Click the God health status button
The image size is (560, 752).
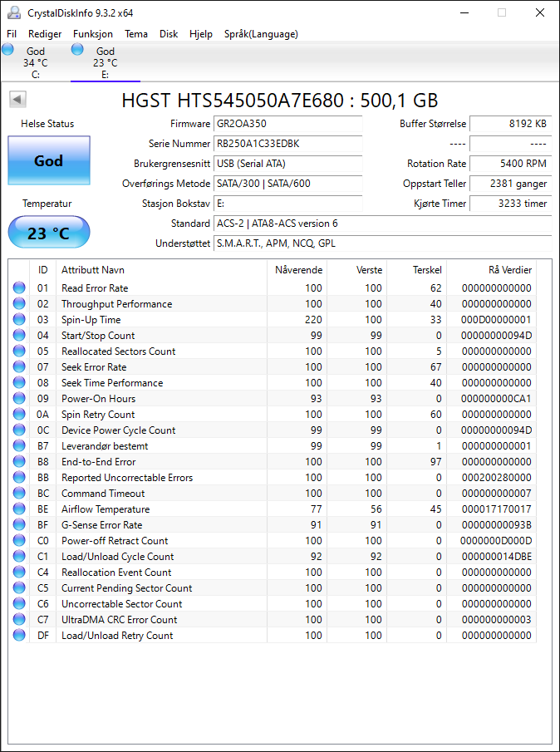49,160
